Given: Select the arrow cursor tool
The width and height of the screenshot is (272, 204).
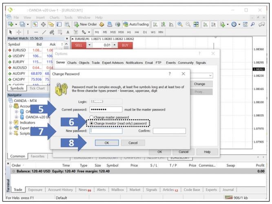Looking at the screenshot, I should pos(11,32).
